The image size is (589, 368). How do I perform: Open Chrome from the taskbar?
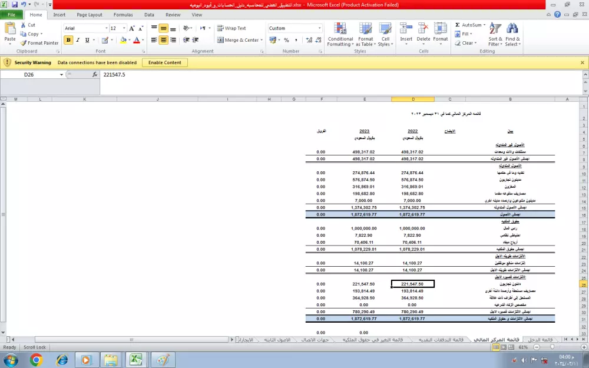(x=36, y=360)
